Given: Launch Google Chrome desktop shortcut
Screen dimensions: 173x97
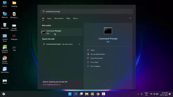Looking at the screenshot, I should [5, 60].
